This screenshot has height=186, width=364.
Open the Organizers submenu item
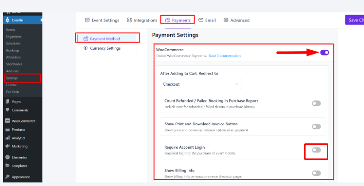pos(14,36)
